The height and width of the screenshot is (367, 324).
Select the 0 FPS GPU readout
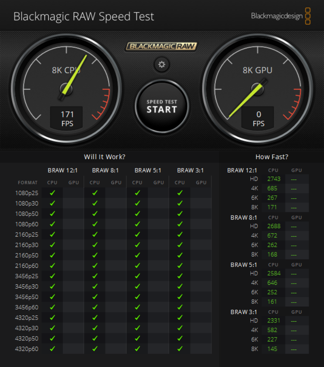[x=258, y=118]
